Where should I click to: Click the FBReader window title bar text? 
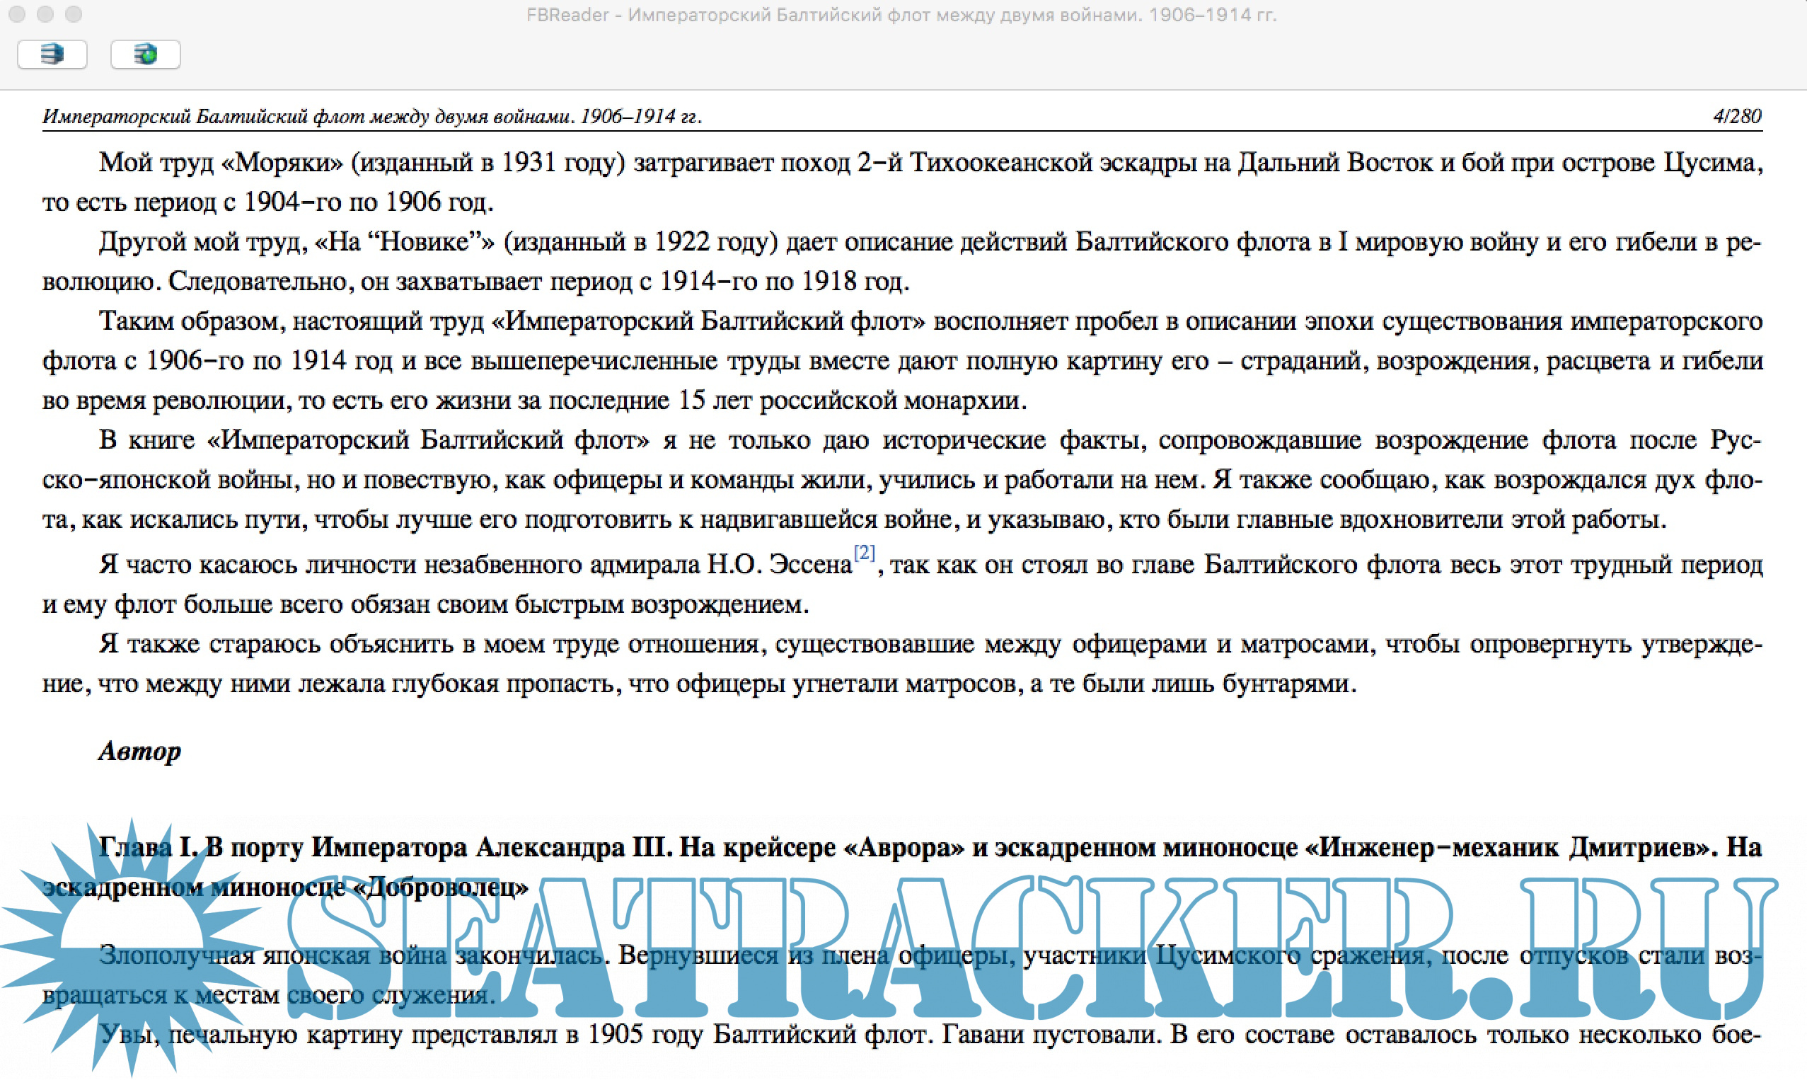coord(901,15)
